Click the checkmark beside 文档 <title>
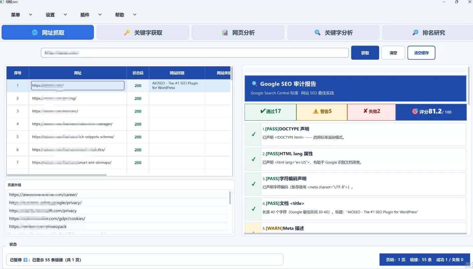473x269 pixels. 254,209
